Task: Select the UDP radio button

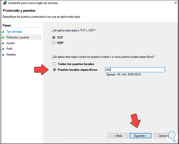Action: pos(54,43)
